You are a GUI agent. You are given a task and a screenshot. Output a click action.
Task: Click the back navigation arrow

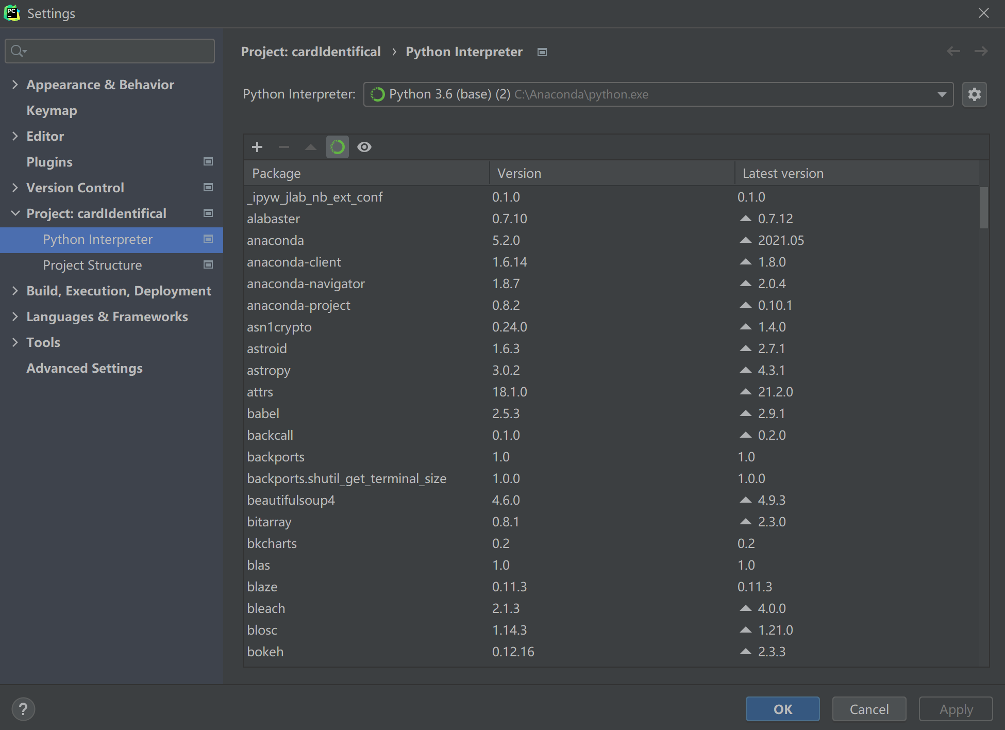pyautogui.click(x=953, y=51)
